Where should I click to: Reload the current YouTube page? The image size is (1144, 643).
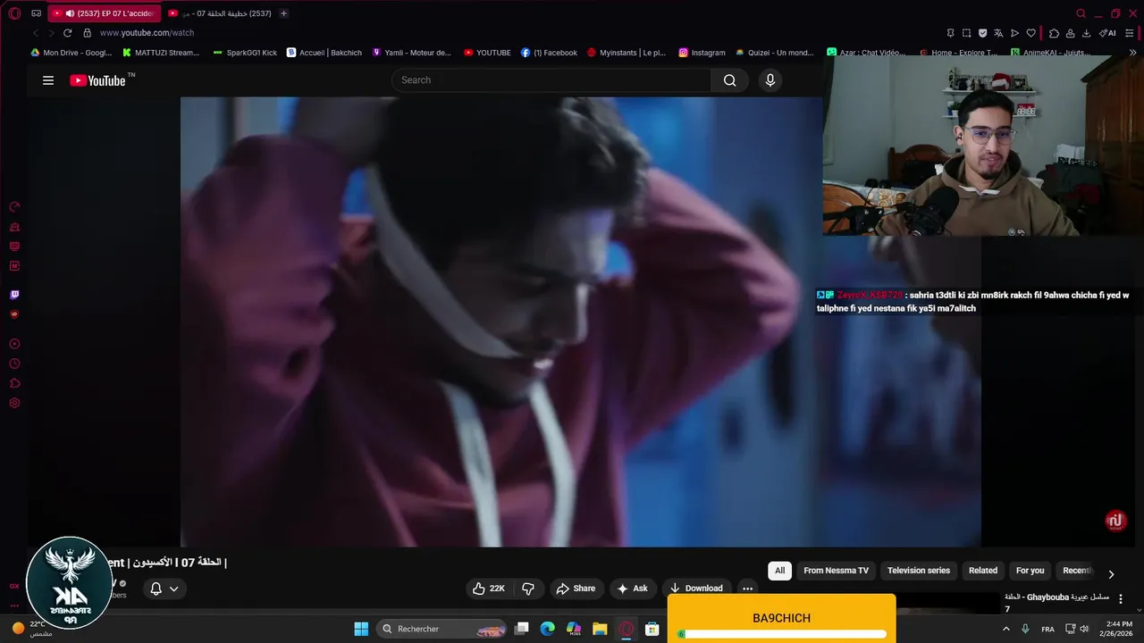point(67,33)
